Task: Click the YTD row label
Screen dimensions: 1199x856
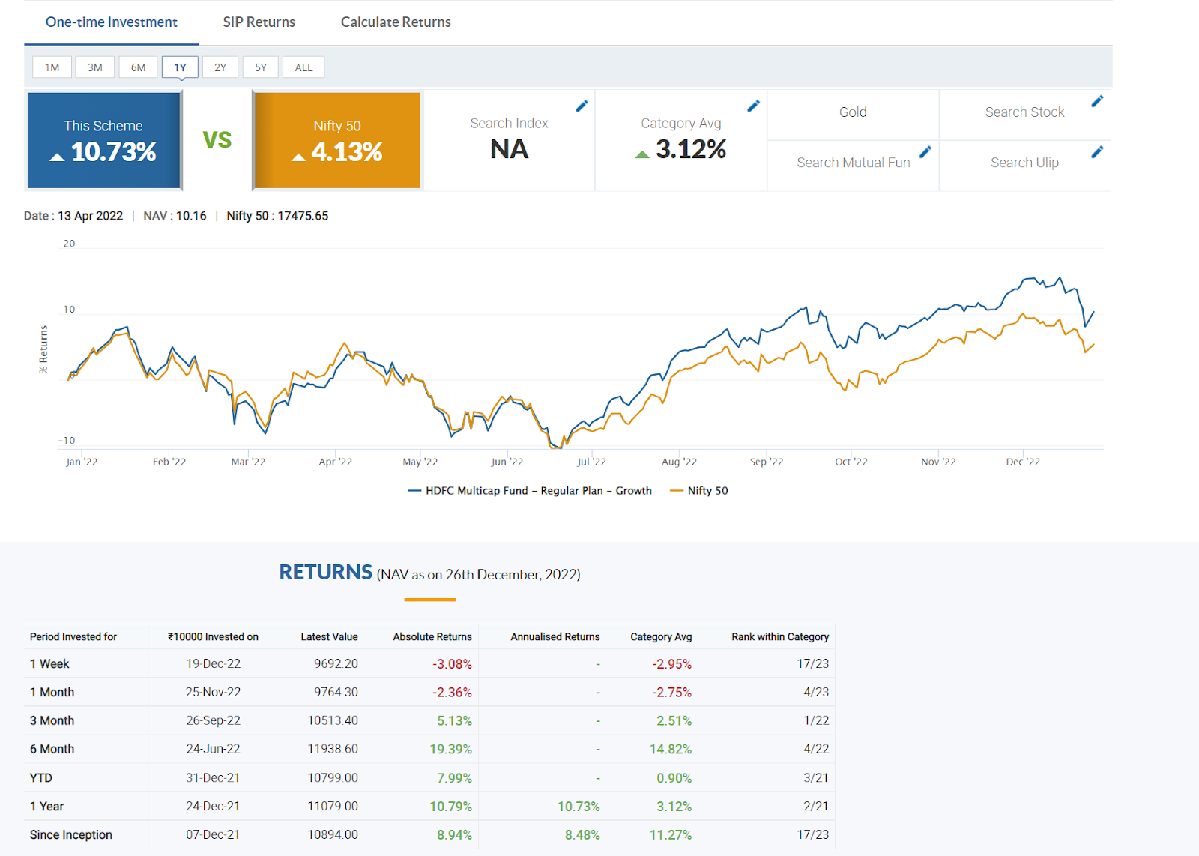Action: [x=41, y=778]
